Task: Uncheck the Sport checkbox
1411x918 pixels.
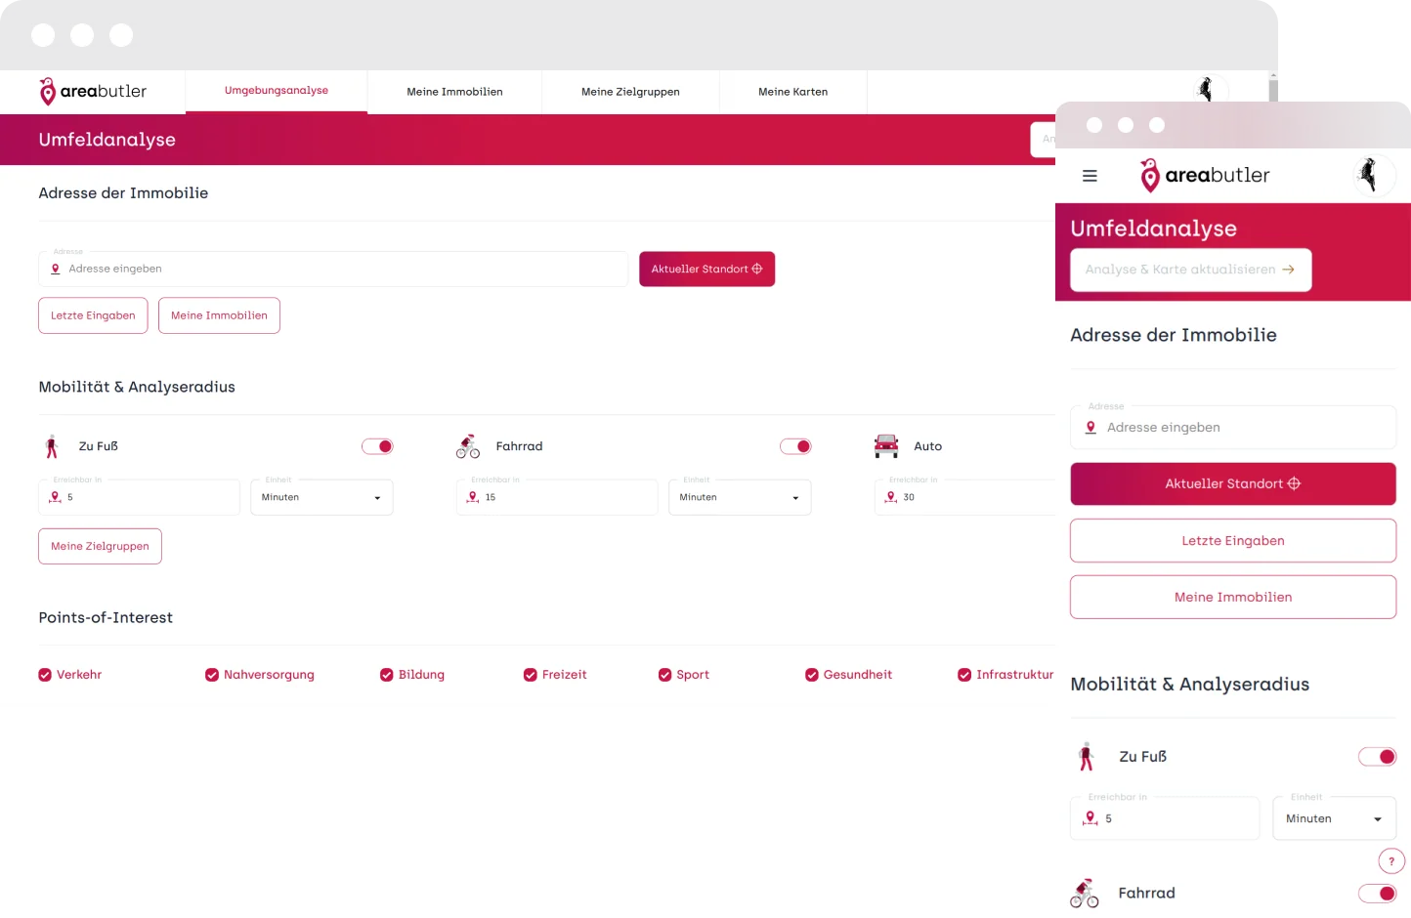Action: 664,675
